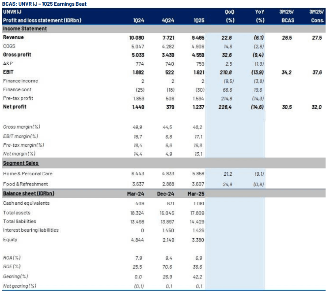
Task: Click the 'EBIT' row label
Action: coord(8,72)
